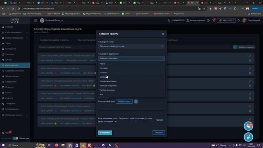
Task: Open the Выберите поле dropdown
Action: (131, 46)
